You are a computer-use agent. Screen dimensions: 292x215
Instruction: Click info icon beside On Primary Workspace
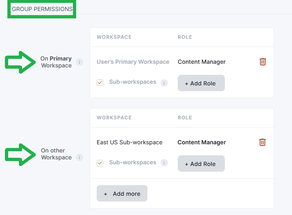(79, 62)
